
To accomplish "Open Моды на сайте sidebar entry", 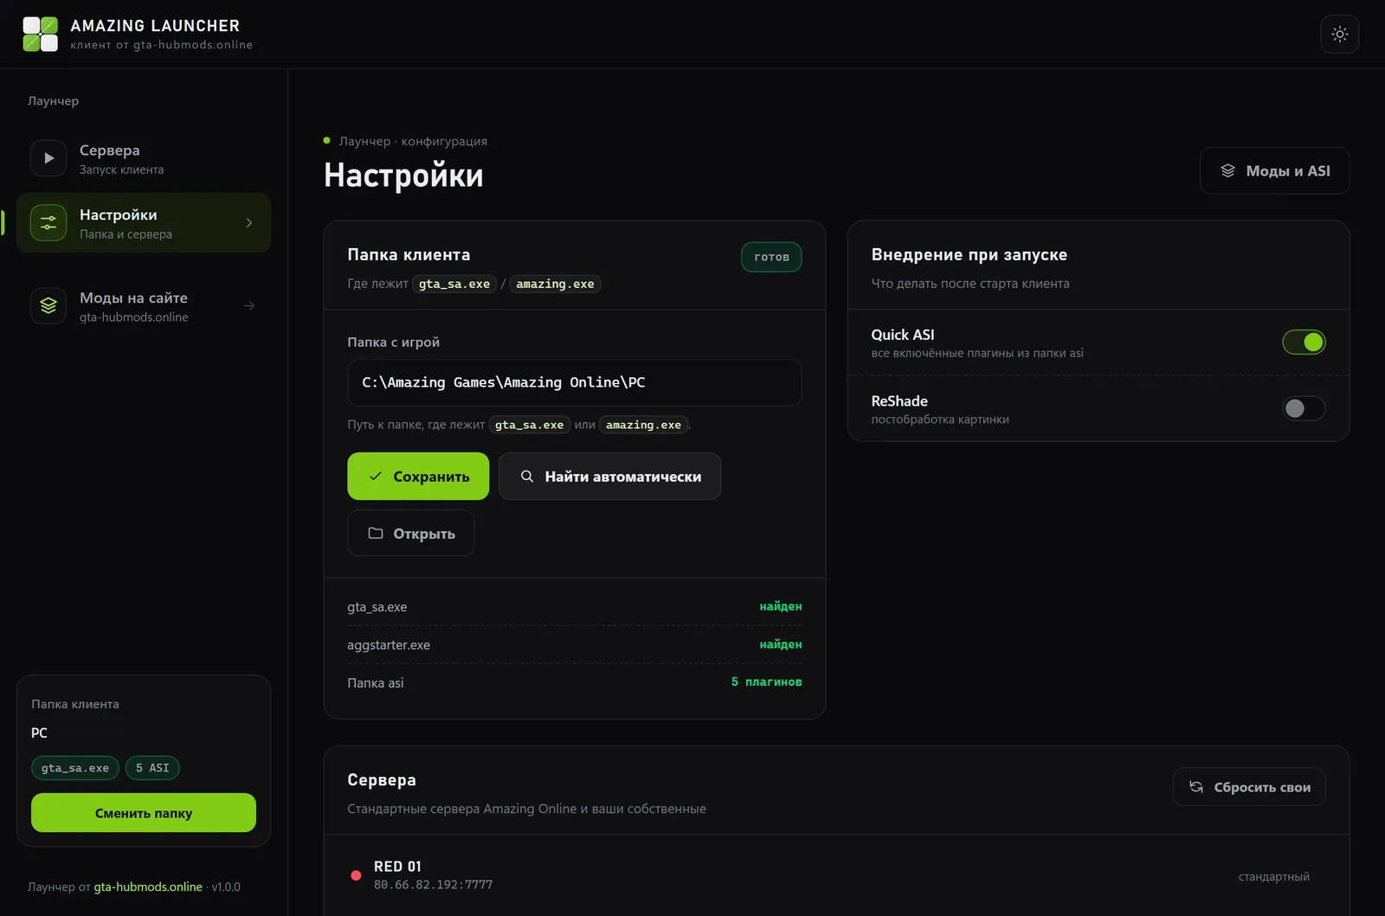I will point(144,306).
